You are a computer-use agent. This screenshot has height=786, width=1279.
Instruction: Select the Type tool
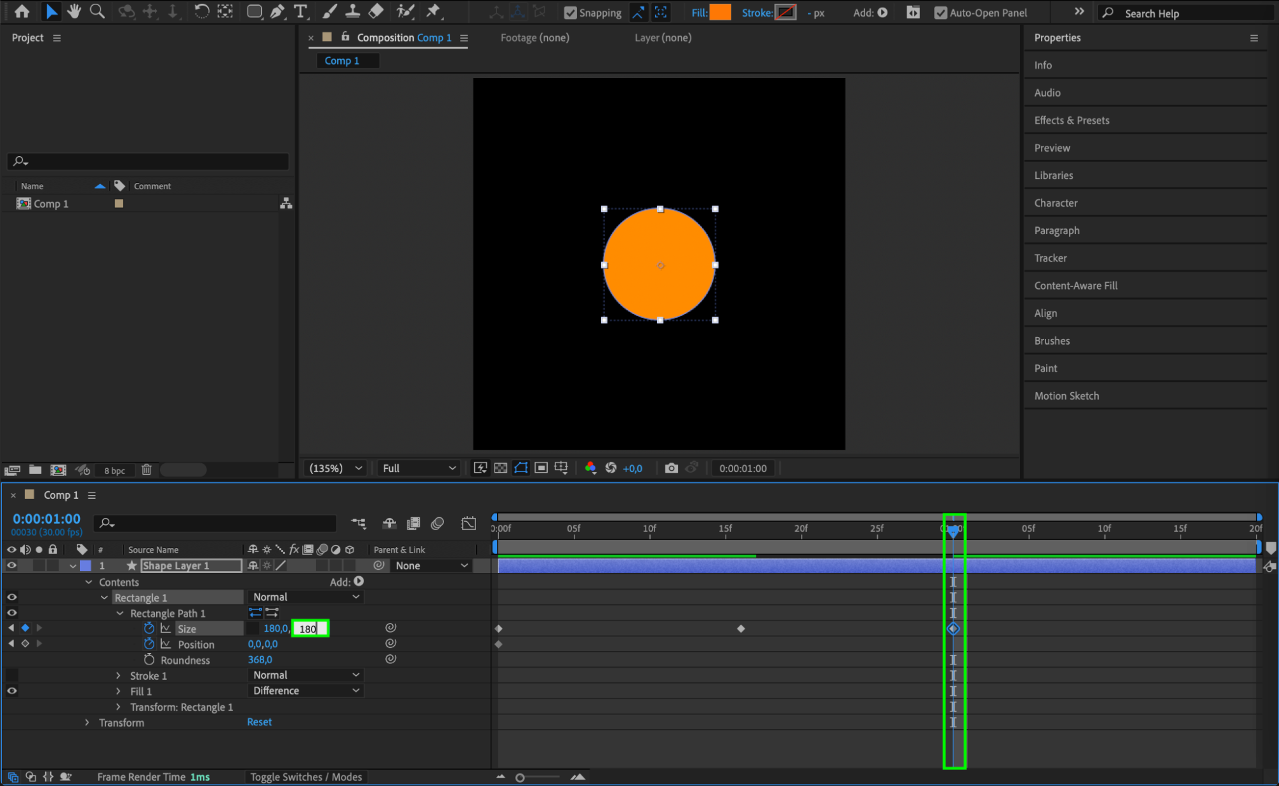click(x=299, y=11)
